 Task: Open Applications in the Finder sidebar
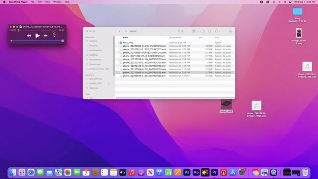coord(95,50)
